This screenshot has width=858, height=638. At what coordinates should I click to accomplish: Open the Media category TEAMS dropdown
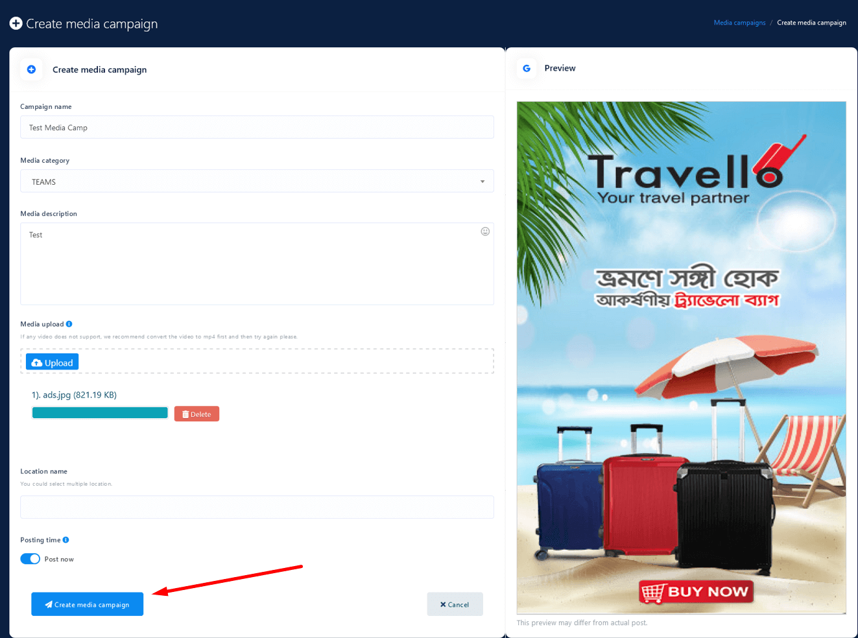pyautogui.click(x=257, y=182)
